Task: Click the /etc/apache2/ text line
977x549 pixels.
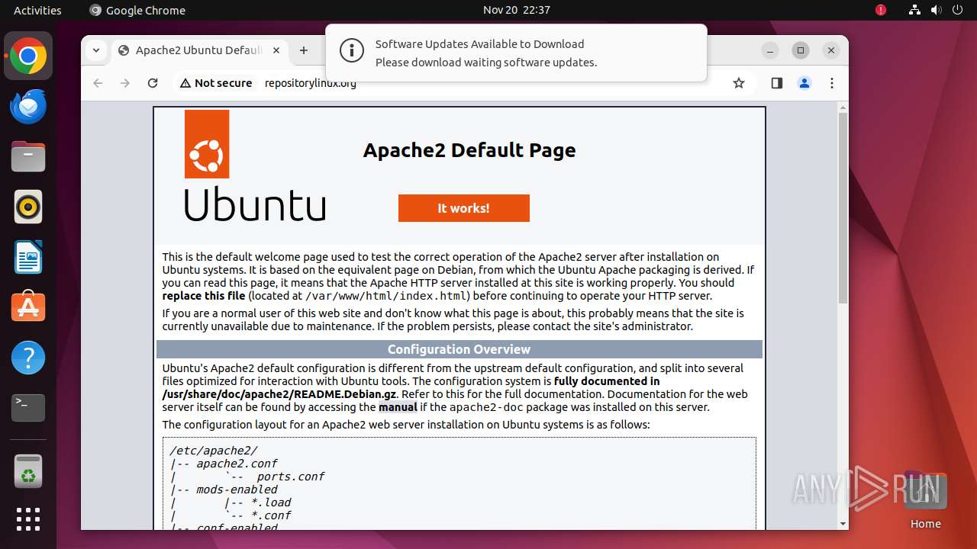Action: click(x=214, y=451)
